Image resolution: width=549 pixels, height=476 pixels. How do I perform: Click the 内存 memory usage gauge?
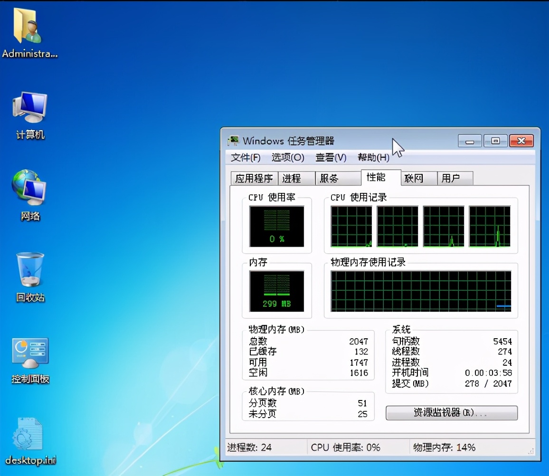277,291
